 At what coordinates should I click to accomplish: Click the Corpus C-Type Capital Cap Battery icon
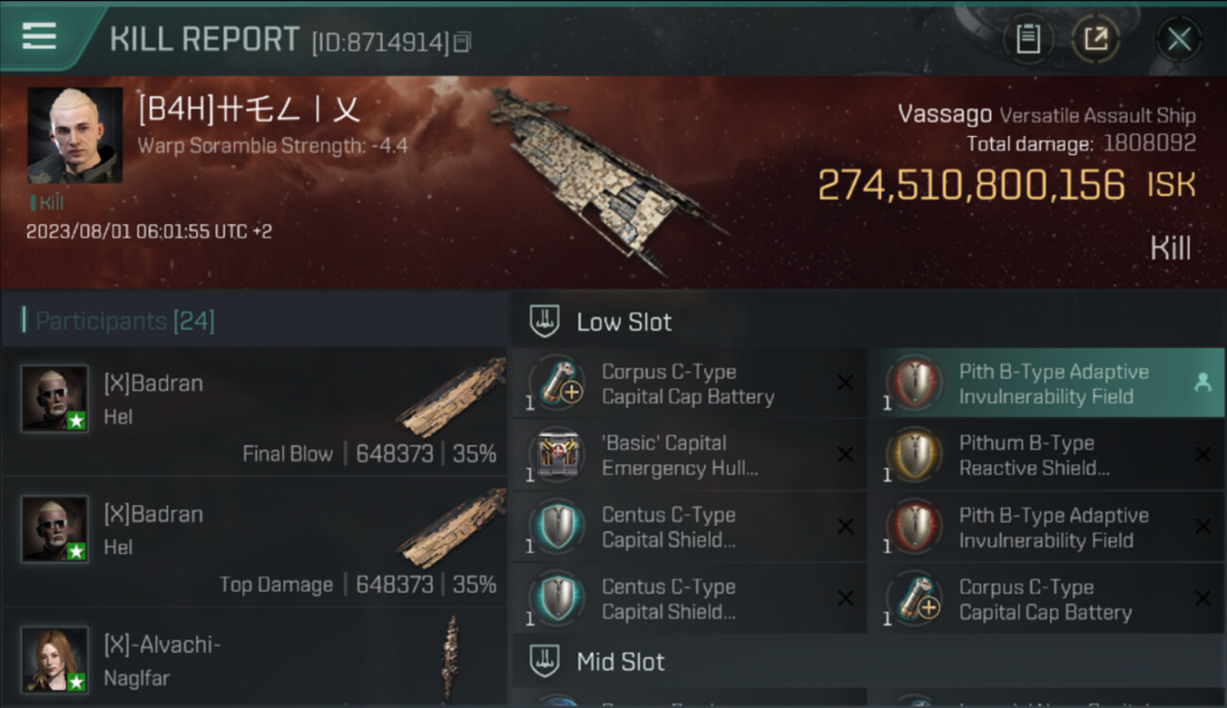[x=558, y=383]
